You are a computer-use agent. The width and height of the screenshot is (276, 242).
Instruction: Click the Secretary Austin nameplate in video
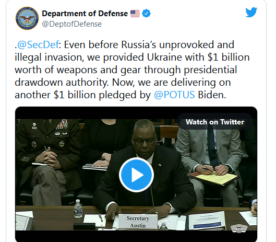(x=138, y=222)
